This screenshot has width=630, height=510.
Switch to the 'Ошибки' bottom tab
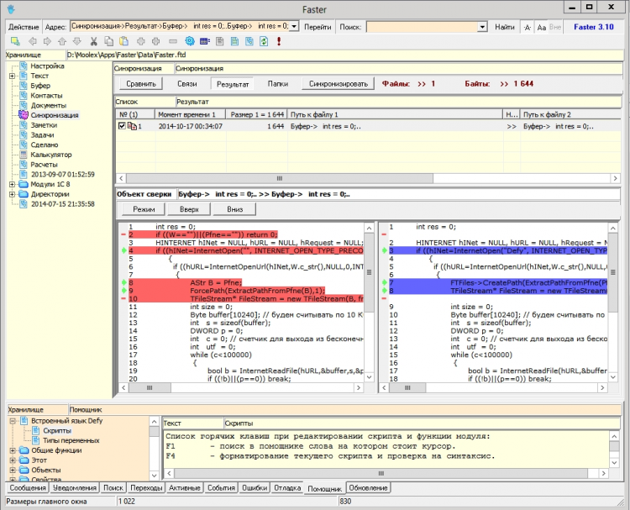point(254,488)
